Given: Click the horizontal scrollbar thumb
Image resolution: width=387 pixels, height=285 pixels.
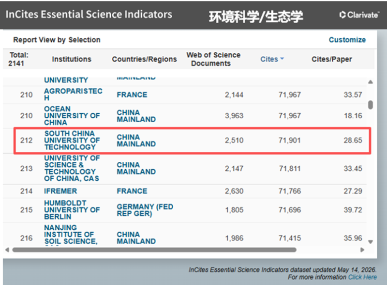Looking at the screenshot, I should 154,250.
